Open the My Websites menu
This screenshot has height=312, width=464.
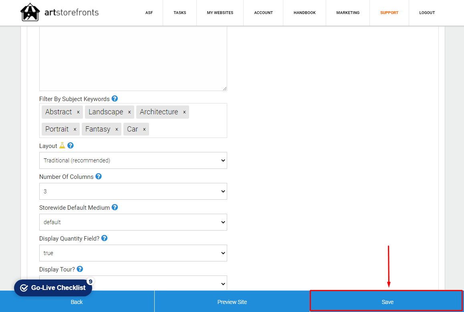coord(220,13)
